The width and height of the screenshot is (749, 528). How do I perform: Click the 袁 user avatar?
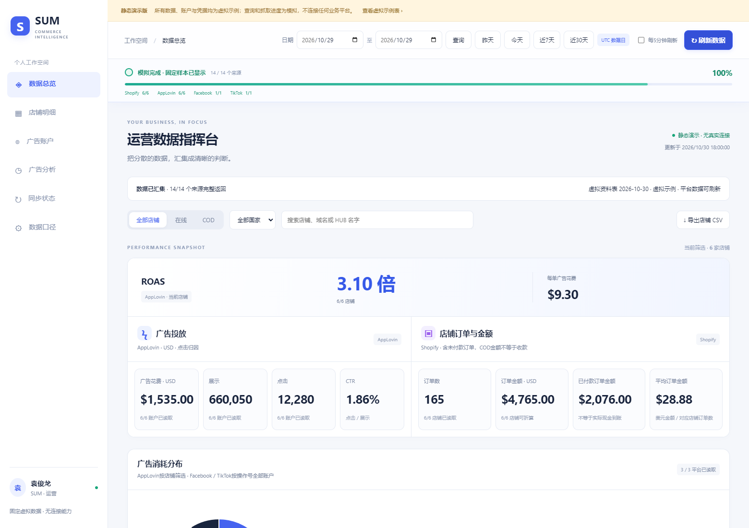coord(18,488)
